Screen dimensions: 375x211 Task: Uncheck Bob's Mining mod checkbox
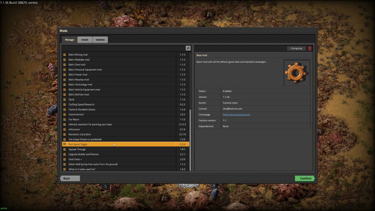click(x=64, y=55)
